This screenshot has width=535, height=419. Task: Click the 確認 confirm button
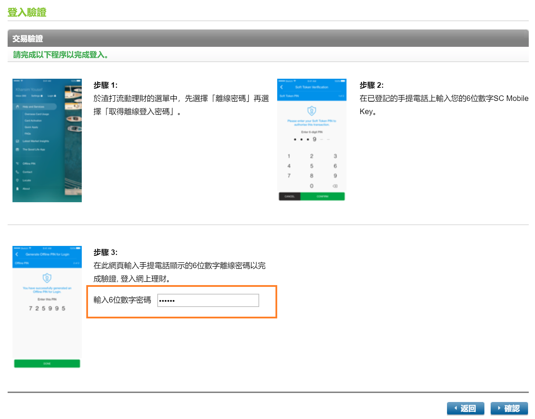click(x=509, y=408)
